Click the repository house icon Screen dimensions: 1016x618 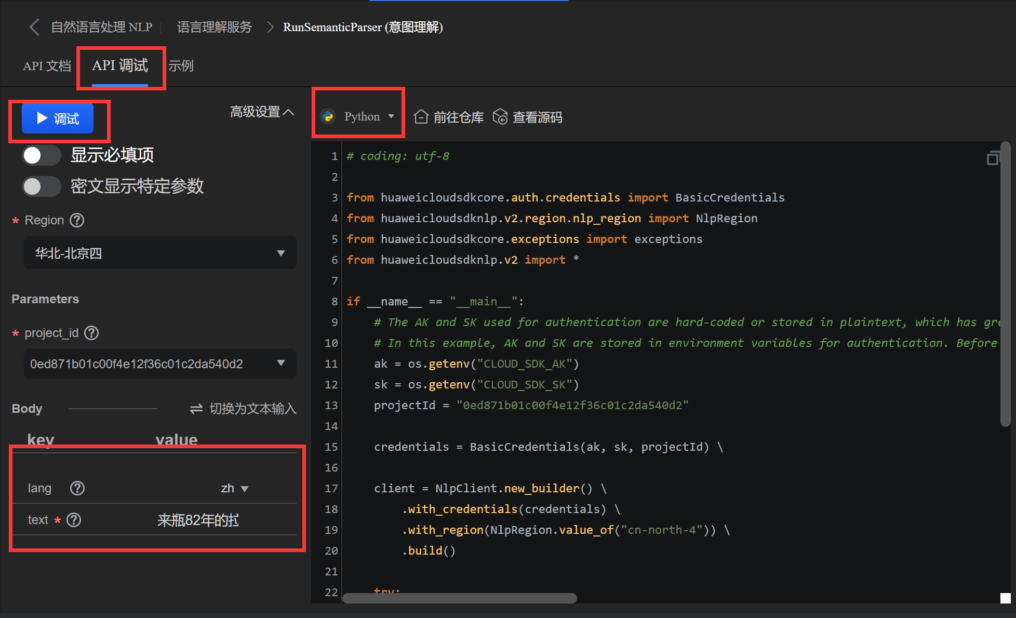421,117
